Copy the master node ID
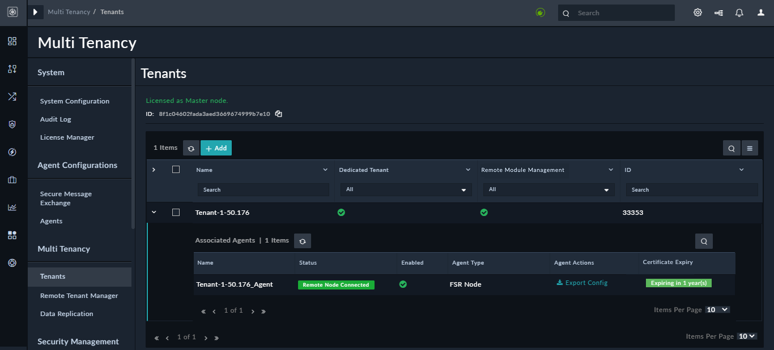The height and width of the screenshot is (350, 774). [278, 114]
